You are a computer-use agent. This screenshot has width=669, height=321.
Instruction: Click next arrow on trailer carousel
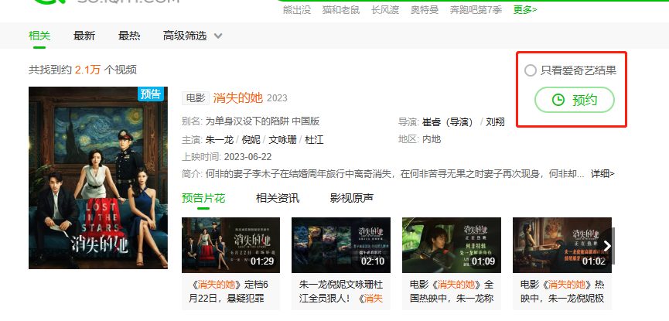608,246
